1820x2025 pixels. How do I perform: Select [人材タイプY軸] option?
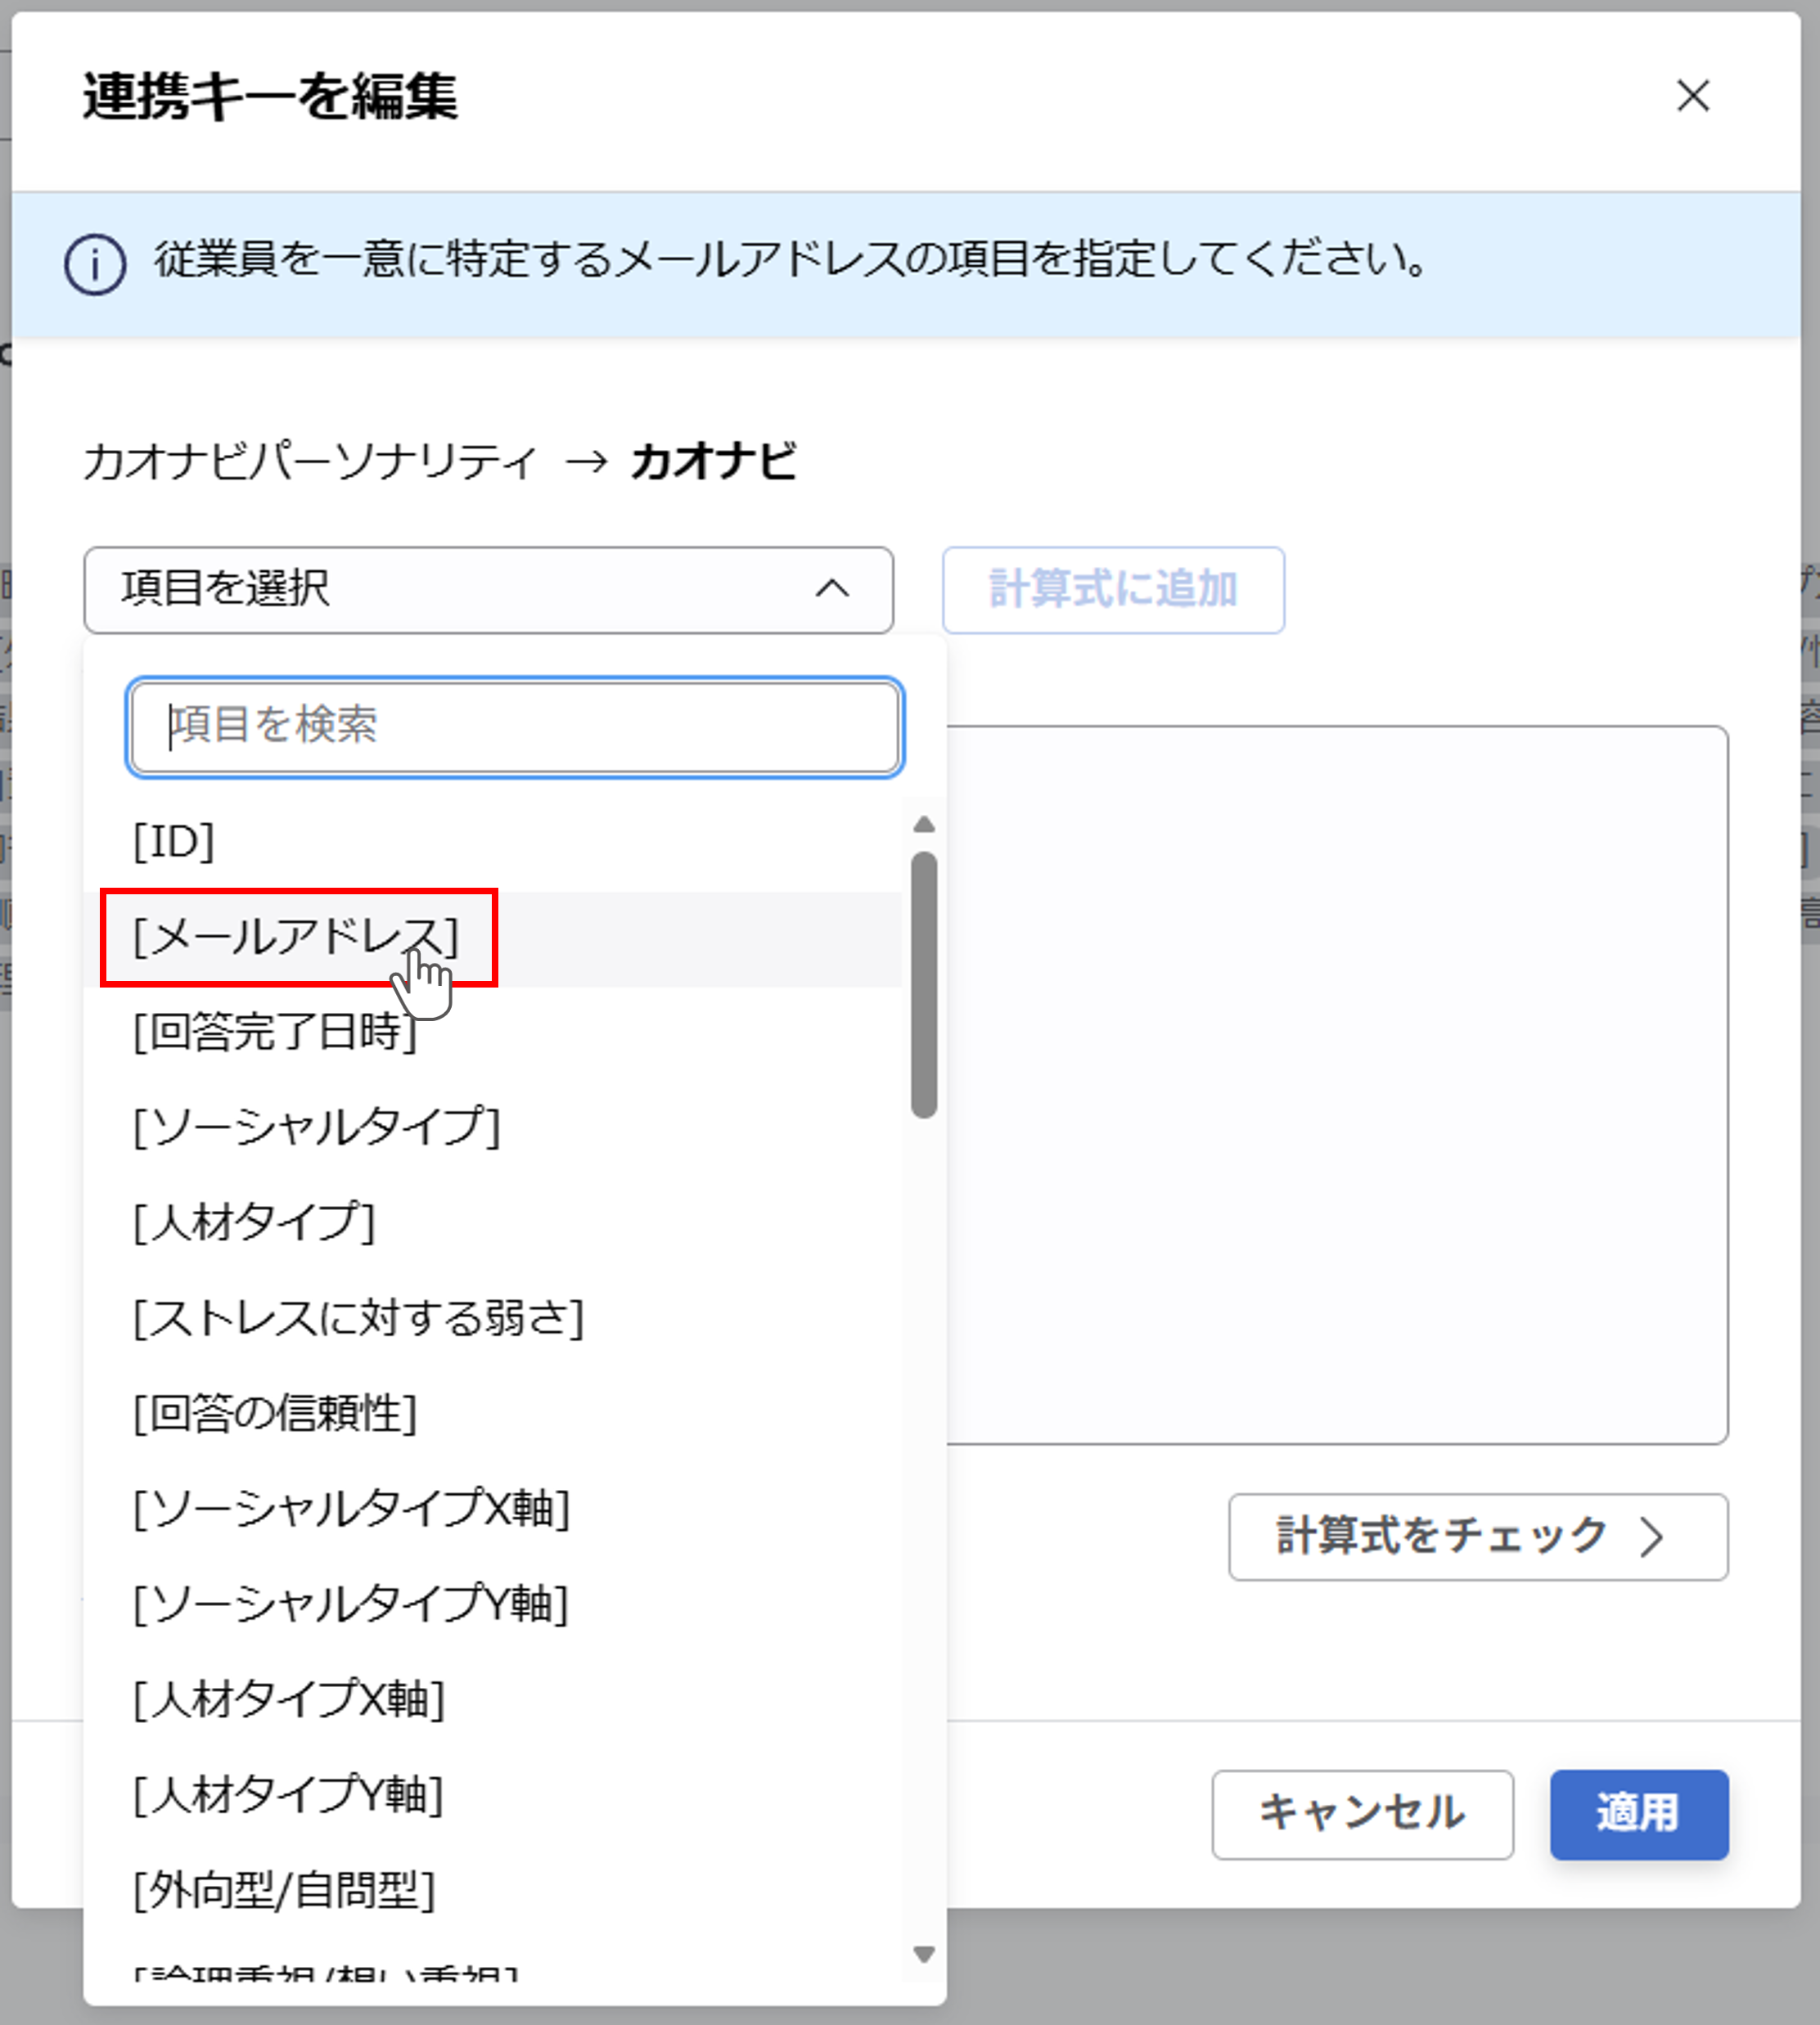coord(492,1795)
